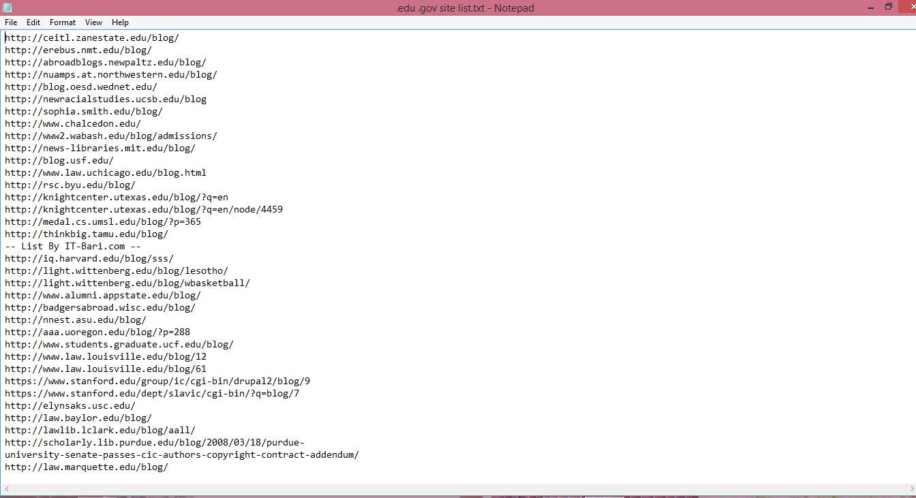Open the Help menu
This screenshot has height=498, width=916.
coord(120,22)
